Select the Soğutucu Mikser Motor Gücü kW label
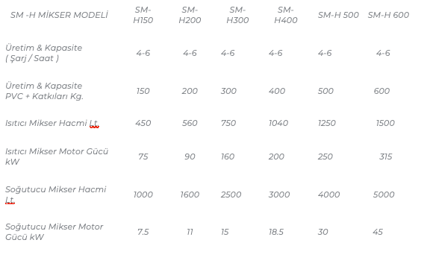This screenshot has height=278, width=424. 54,232
